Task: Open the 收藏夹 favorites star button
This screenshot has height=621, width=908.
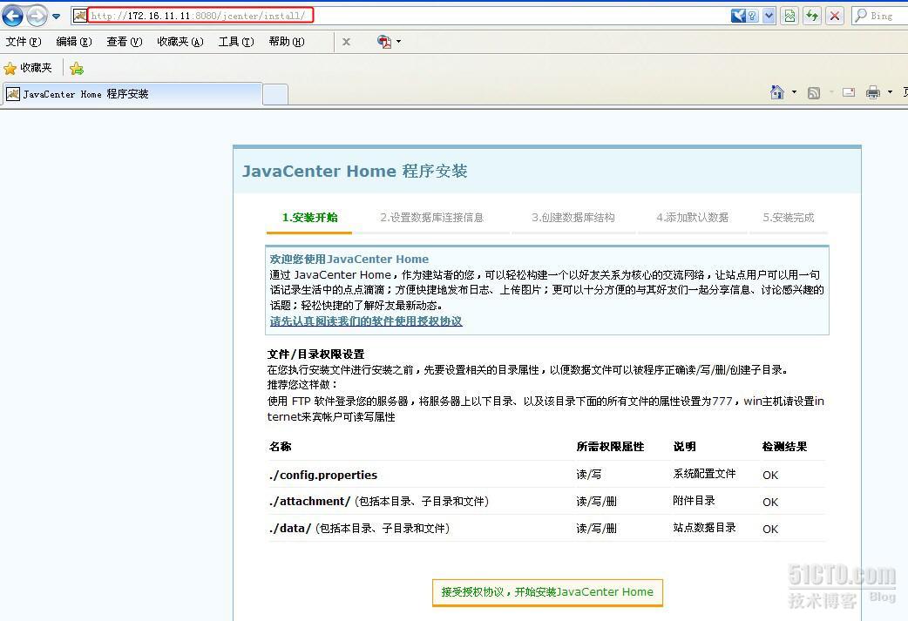Action: click(x=28, y=68)
